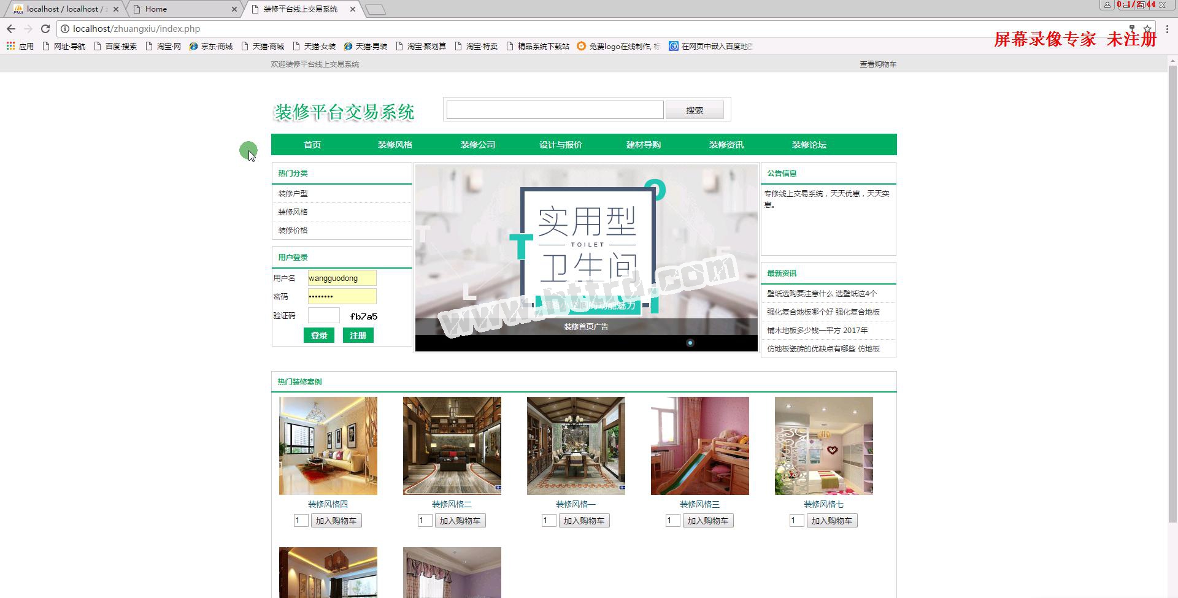1178x598 pixels.
Task: Click the browser forward arrow
Action: pyautogui.click(x=28, y=29)
